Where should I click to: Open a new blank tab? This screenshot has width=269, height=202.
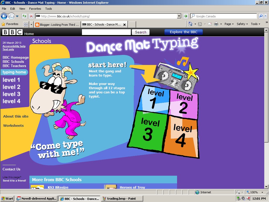(x=132, y=24)
